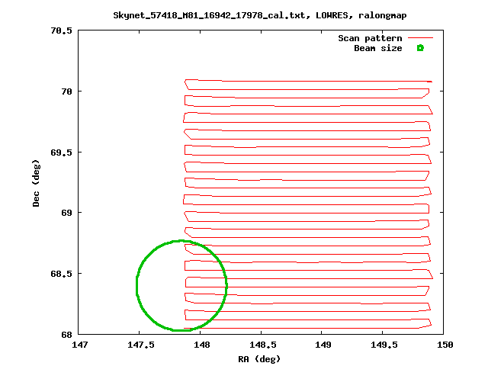Screen dimensions: 488x366
Task: Click the 149 RA tick label
Action: [323, 345]
